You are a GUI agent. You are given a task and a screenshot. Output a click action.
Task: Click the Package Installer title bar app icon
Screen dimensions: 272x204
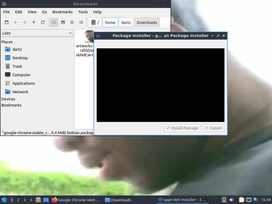(98, 36)
